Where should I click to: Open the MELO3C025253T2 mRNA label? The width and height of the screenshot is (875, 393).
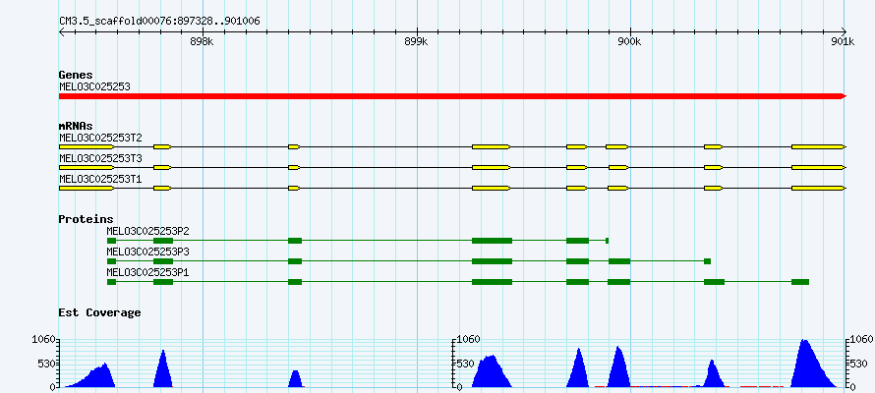click(100, 138)
